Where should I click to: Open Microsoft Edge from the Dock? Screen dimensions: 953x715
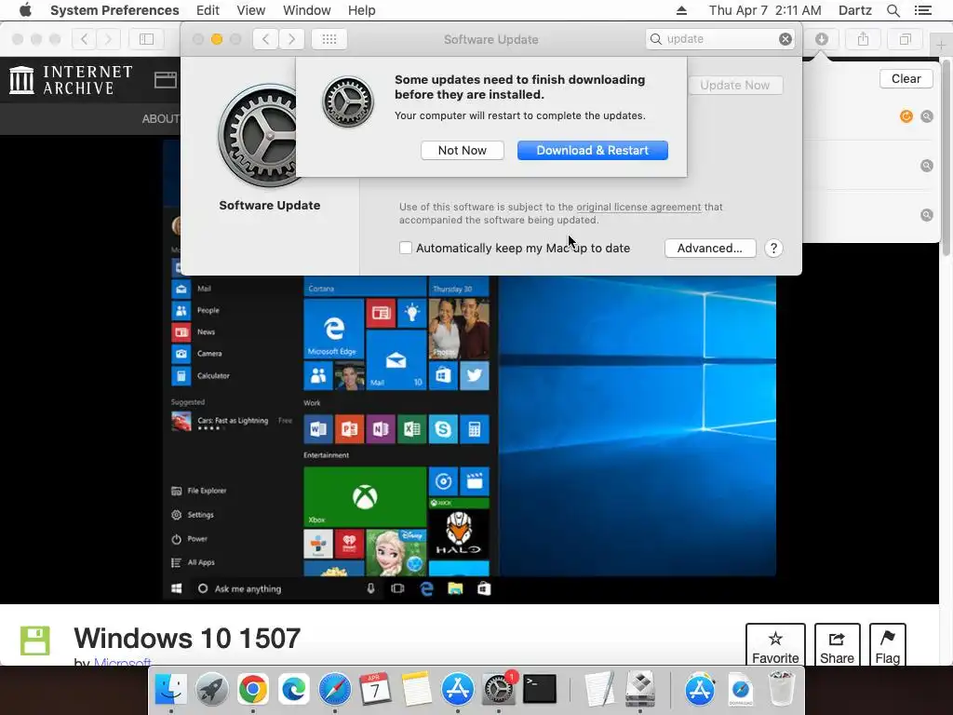(294, 690)
